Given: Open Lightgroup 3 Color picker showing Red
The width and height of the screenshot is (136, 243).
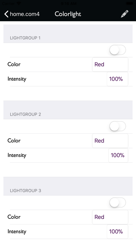Looking at the screenshot, I should pos(110,217).
